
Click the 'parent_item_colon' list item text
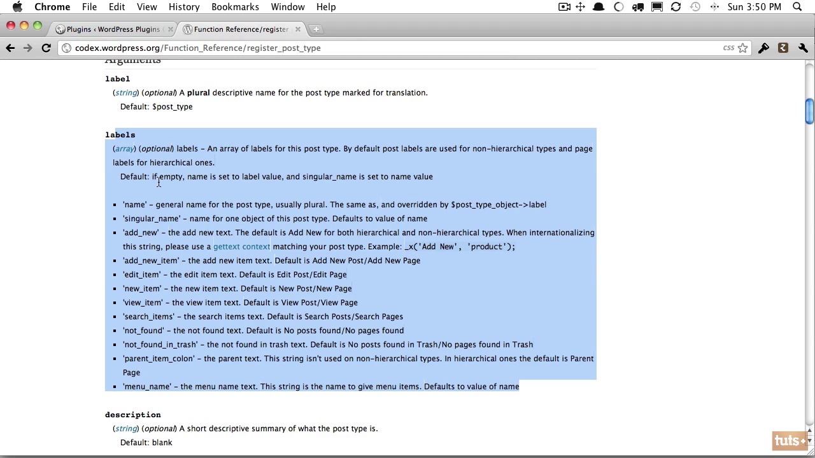(358, 365)
